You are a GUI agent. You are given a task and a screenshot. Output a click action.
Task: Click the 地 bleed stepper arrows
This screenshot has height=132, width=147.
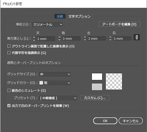coord(60,38)
